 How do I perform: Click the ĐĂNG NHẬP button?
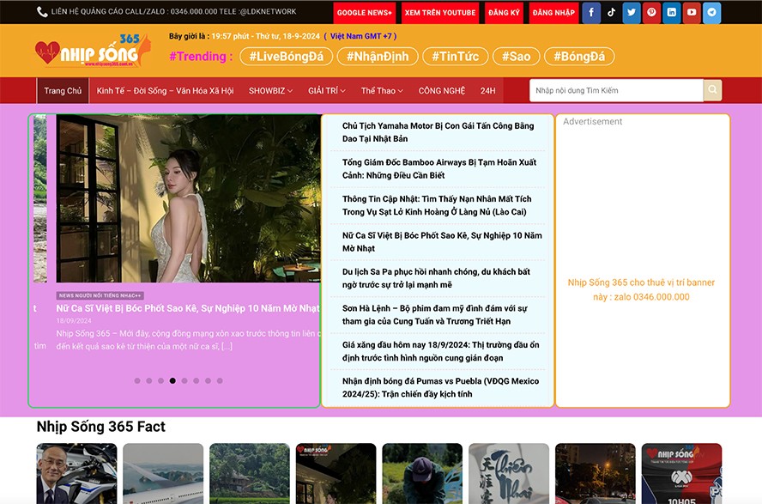(x=553, y=13)
